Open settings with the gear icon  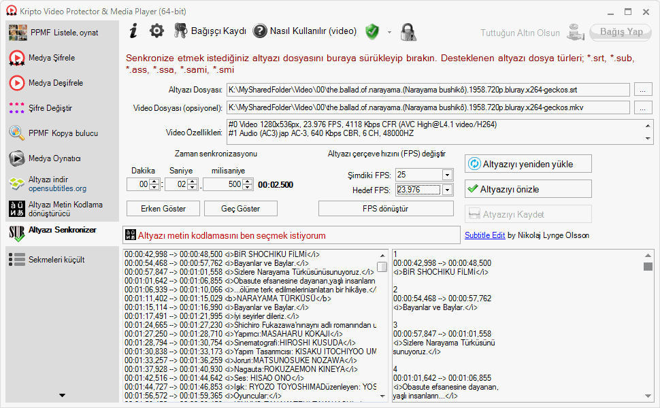coord(156,31)
